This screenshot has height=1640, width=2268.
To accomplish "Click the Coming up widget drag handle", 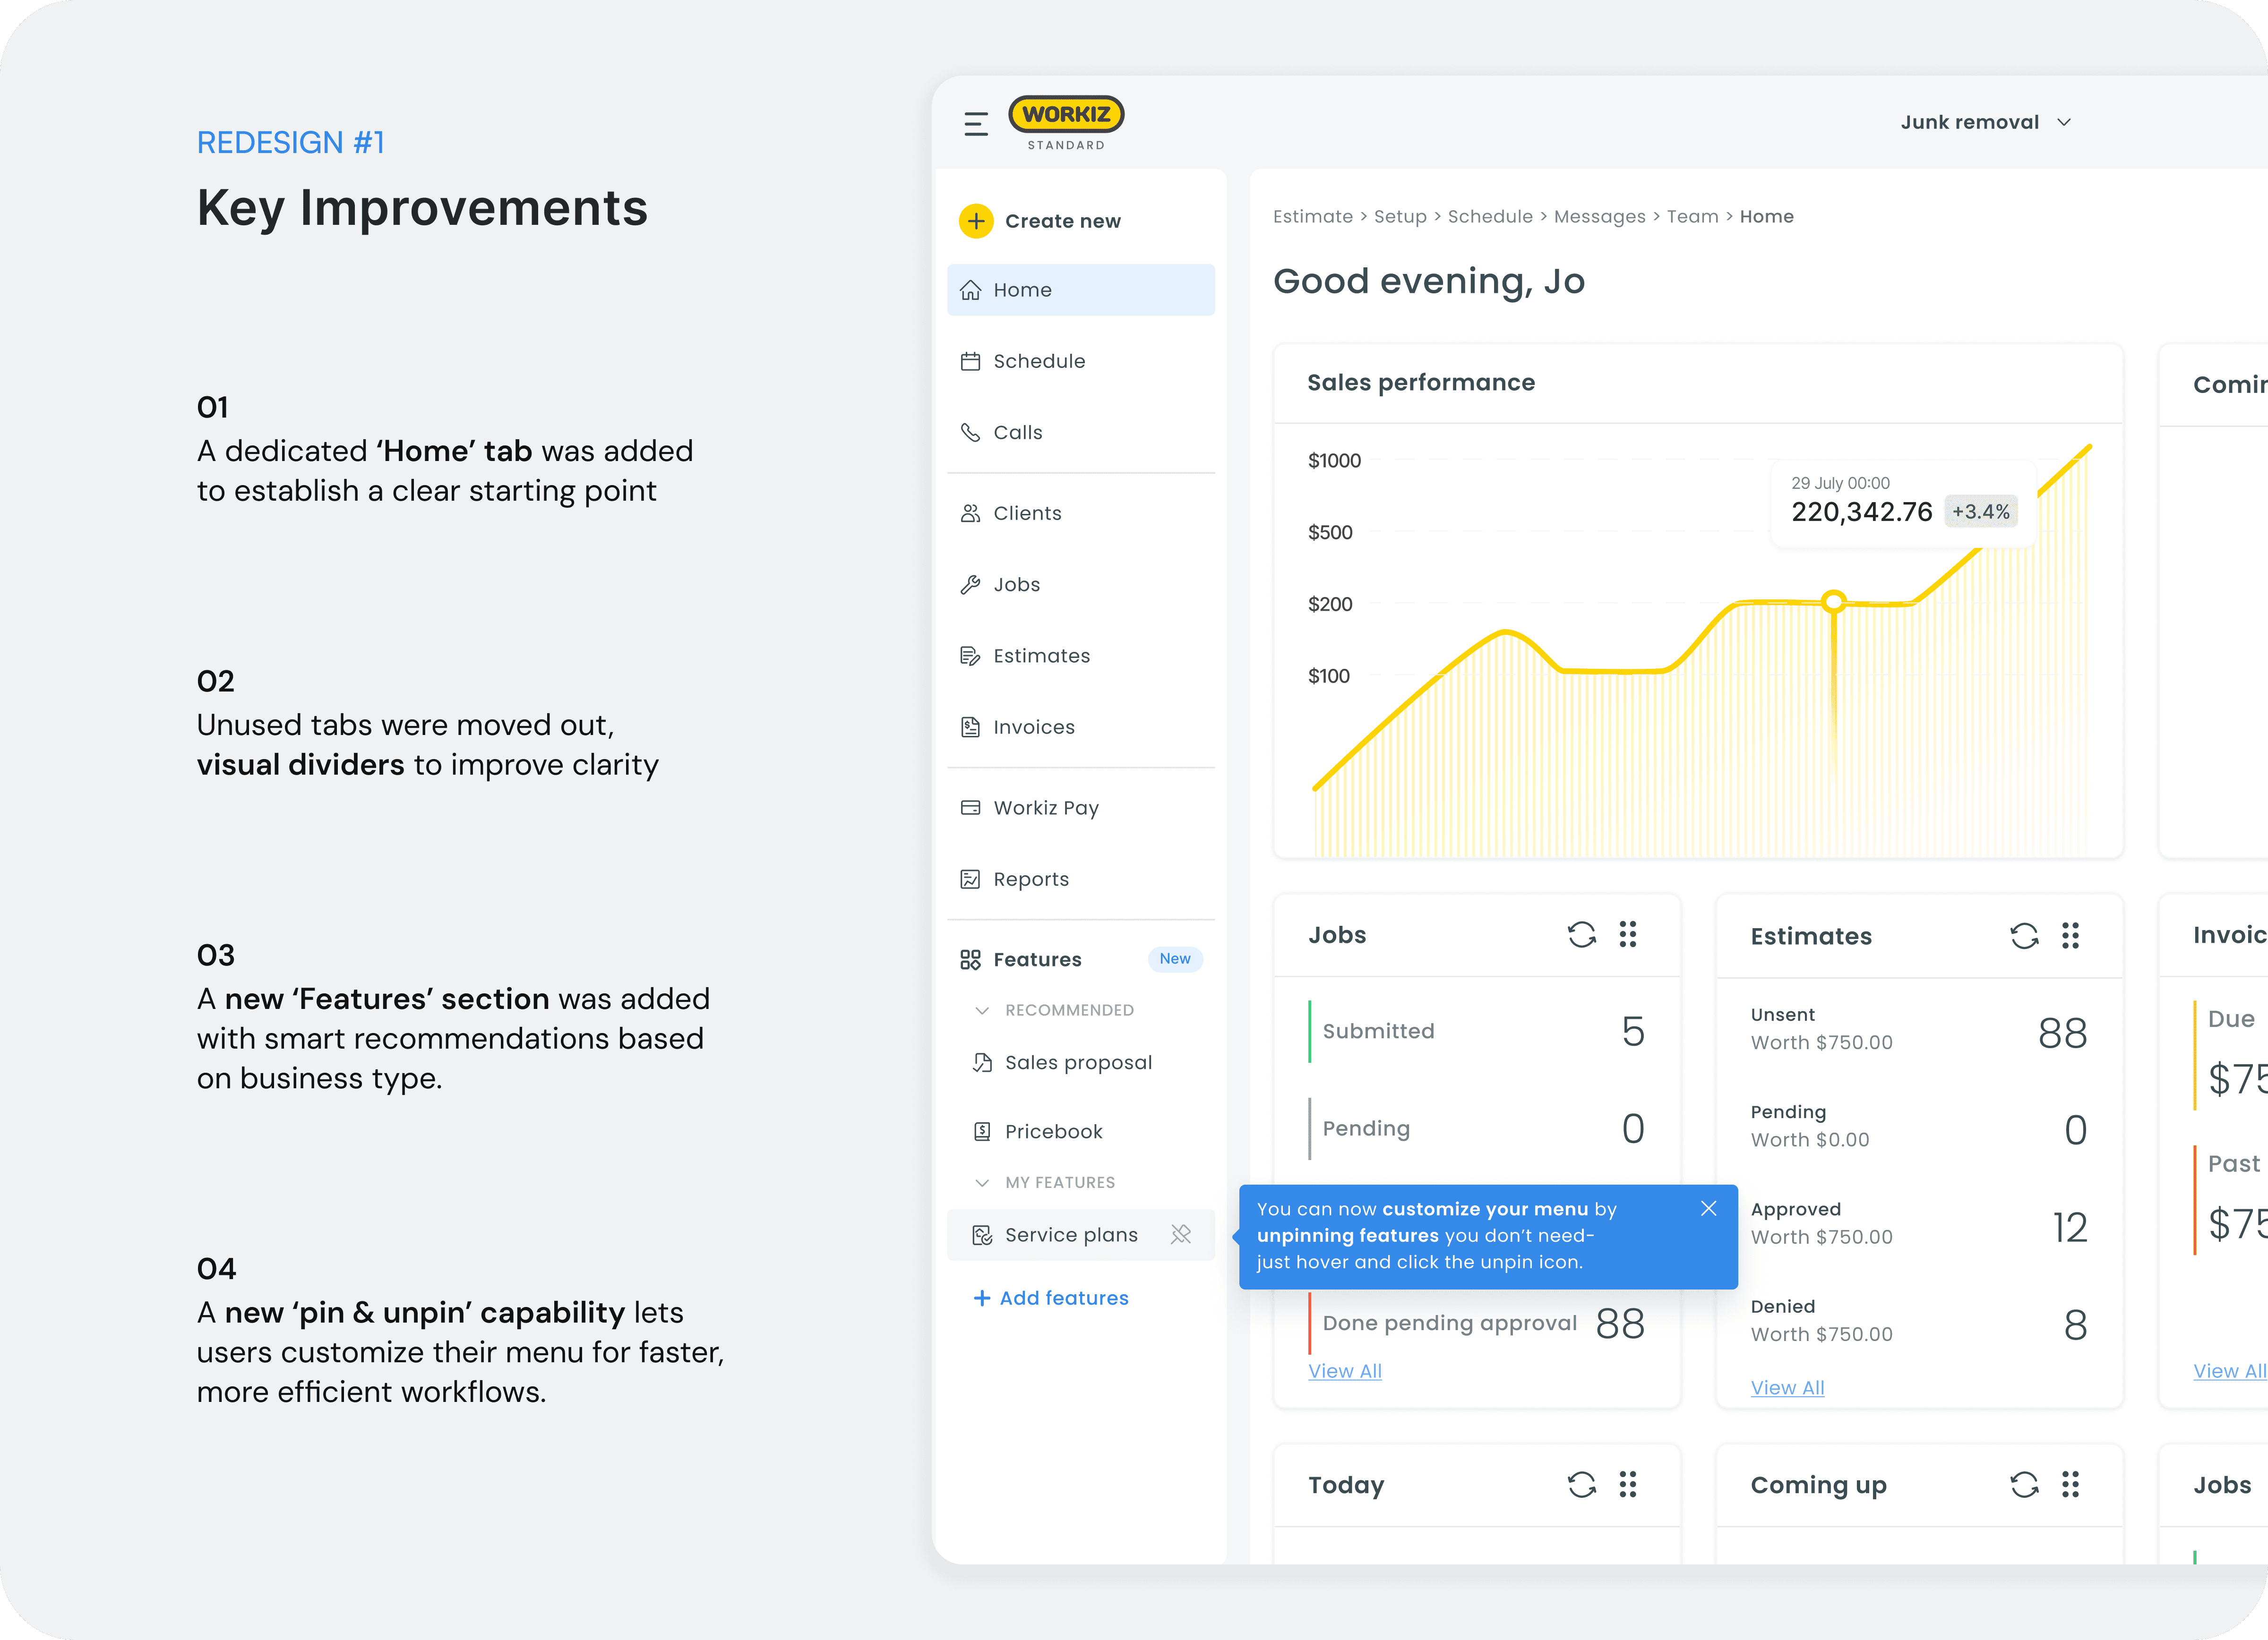I will [2070, 1484].
